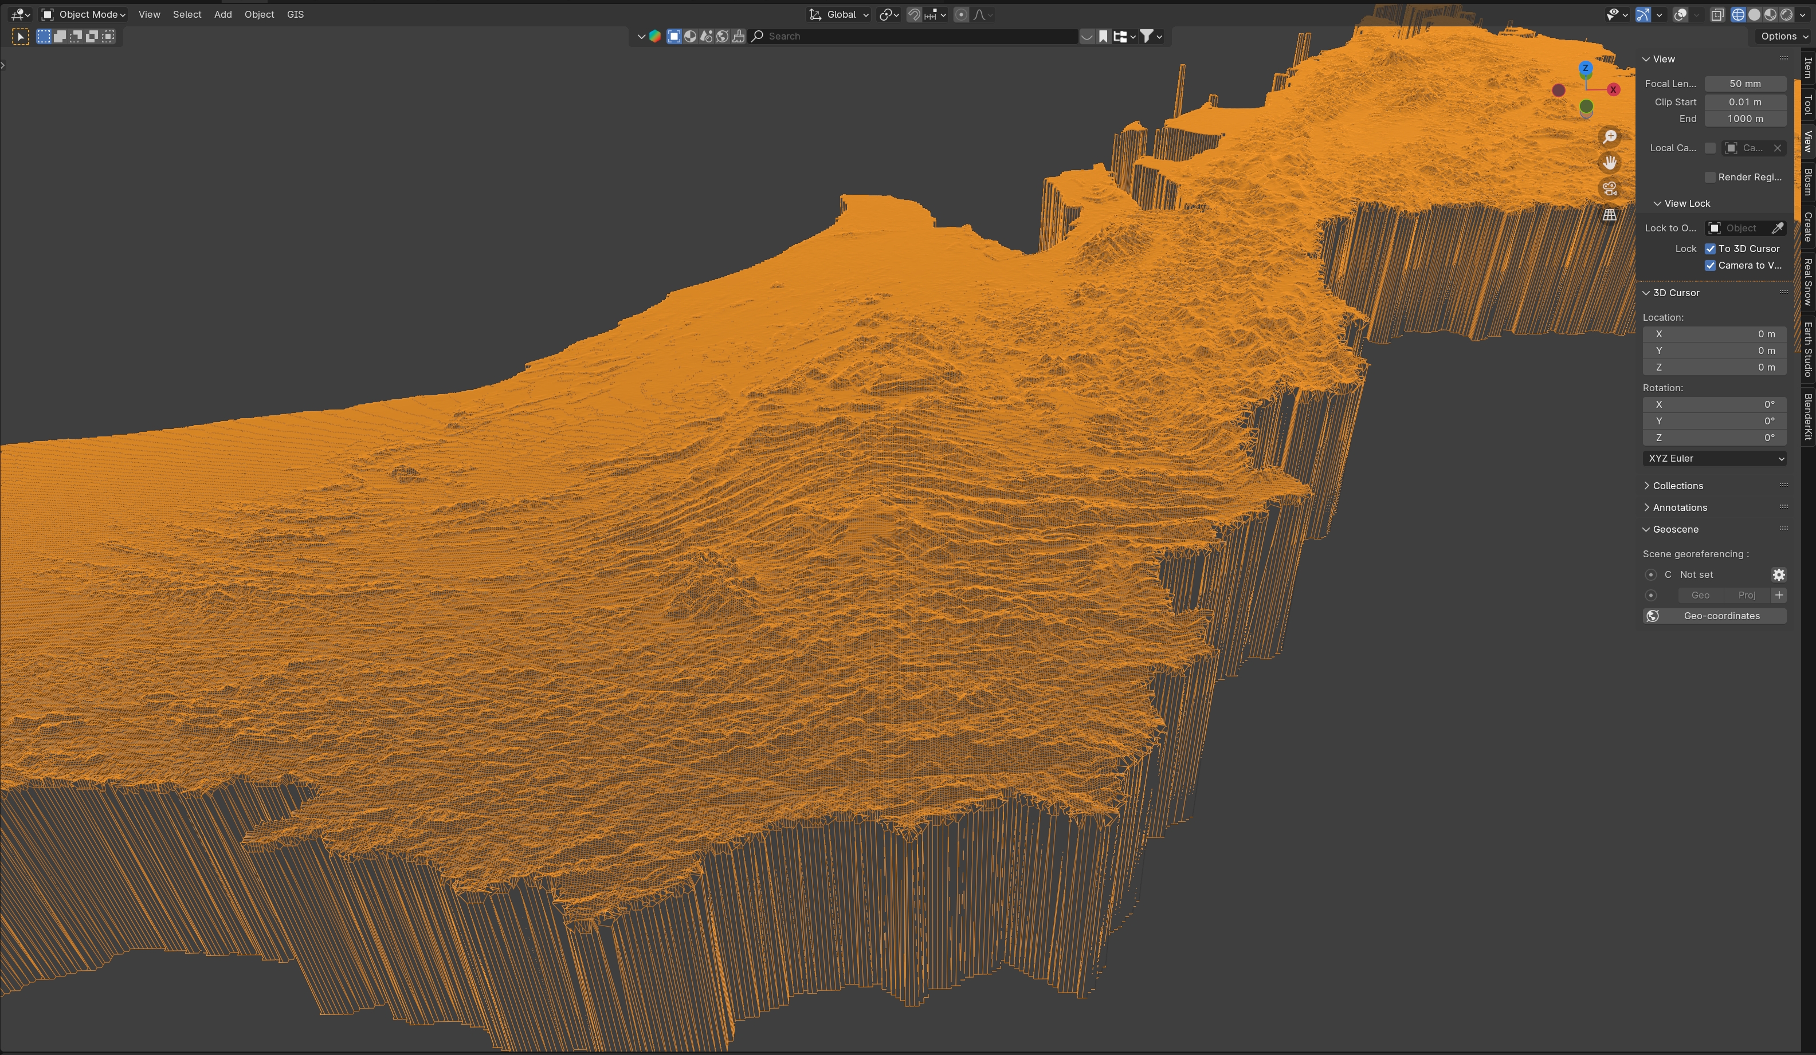
Task: Open the GIS menu
Action: (x=295, y=14)
